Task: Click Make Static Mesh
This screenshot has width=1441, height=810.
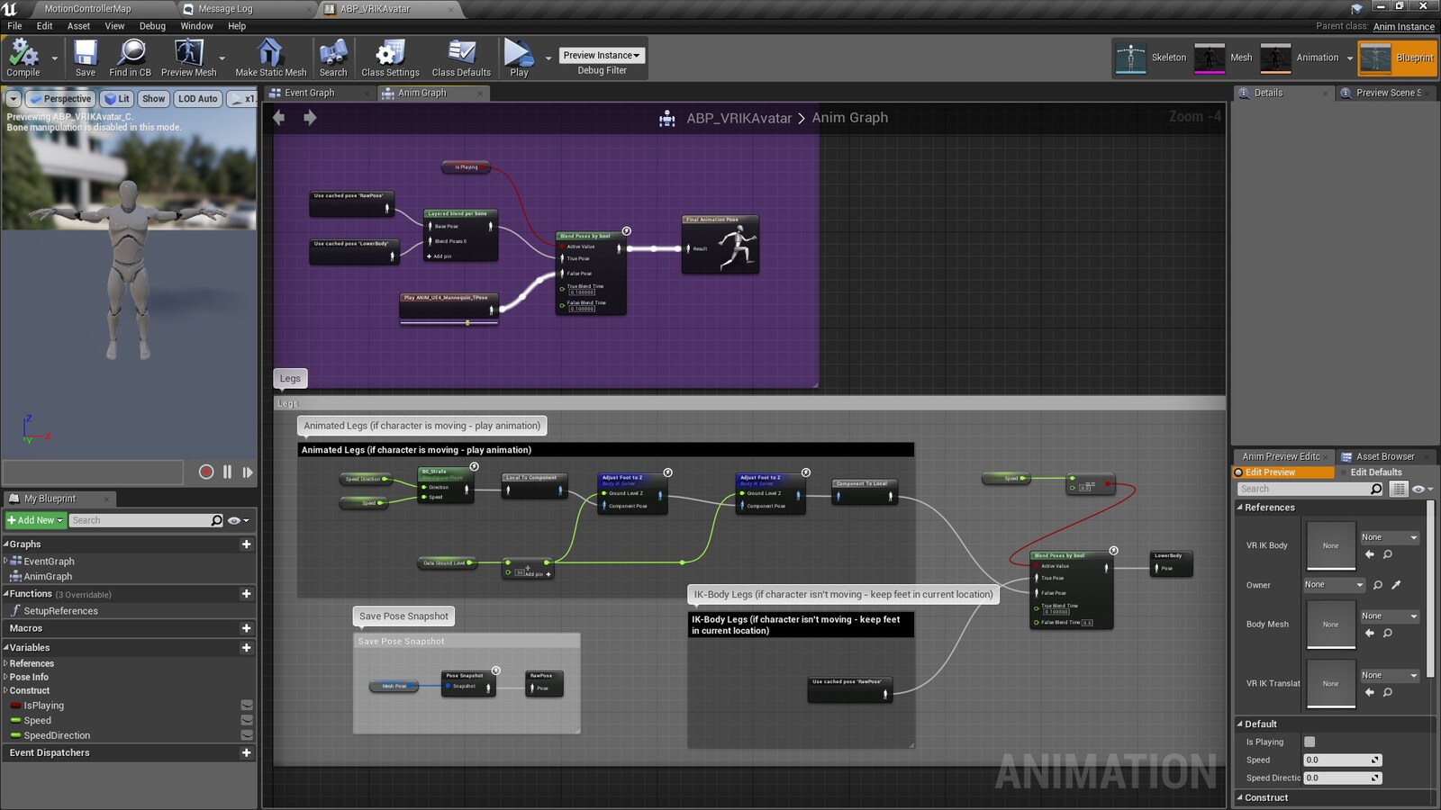Action: [x=269, y=58]
